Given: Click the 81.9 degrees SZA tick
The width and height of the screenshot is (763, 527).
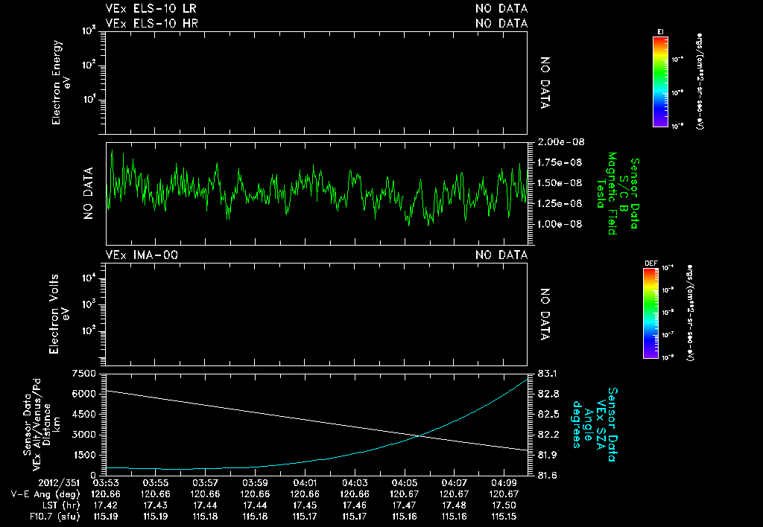Looking at the screenshot, I should pos(548,455).
